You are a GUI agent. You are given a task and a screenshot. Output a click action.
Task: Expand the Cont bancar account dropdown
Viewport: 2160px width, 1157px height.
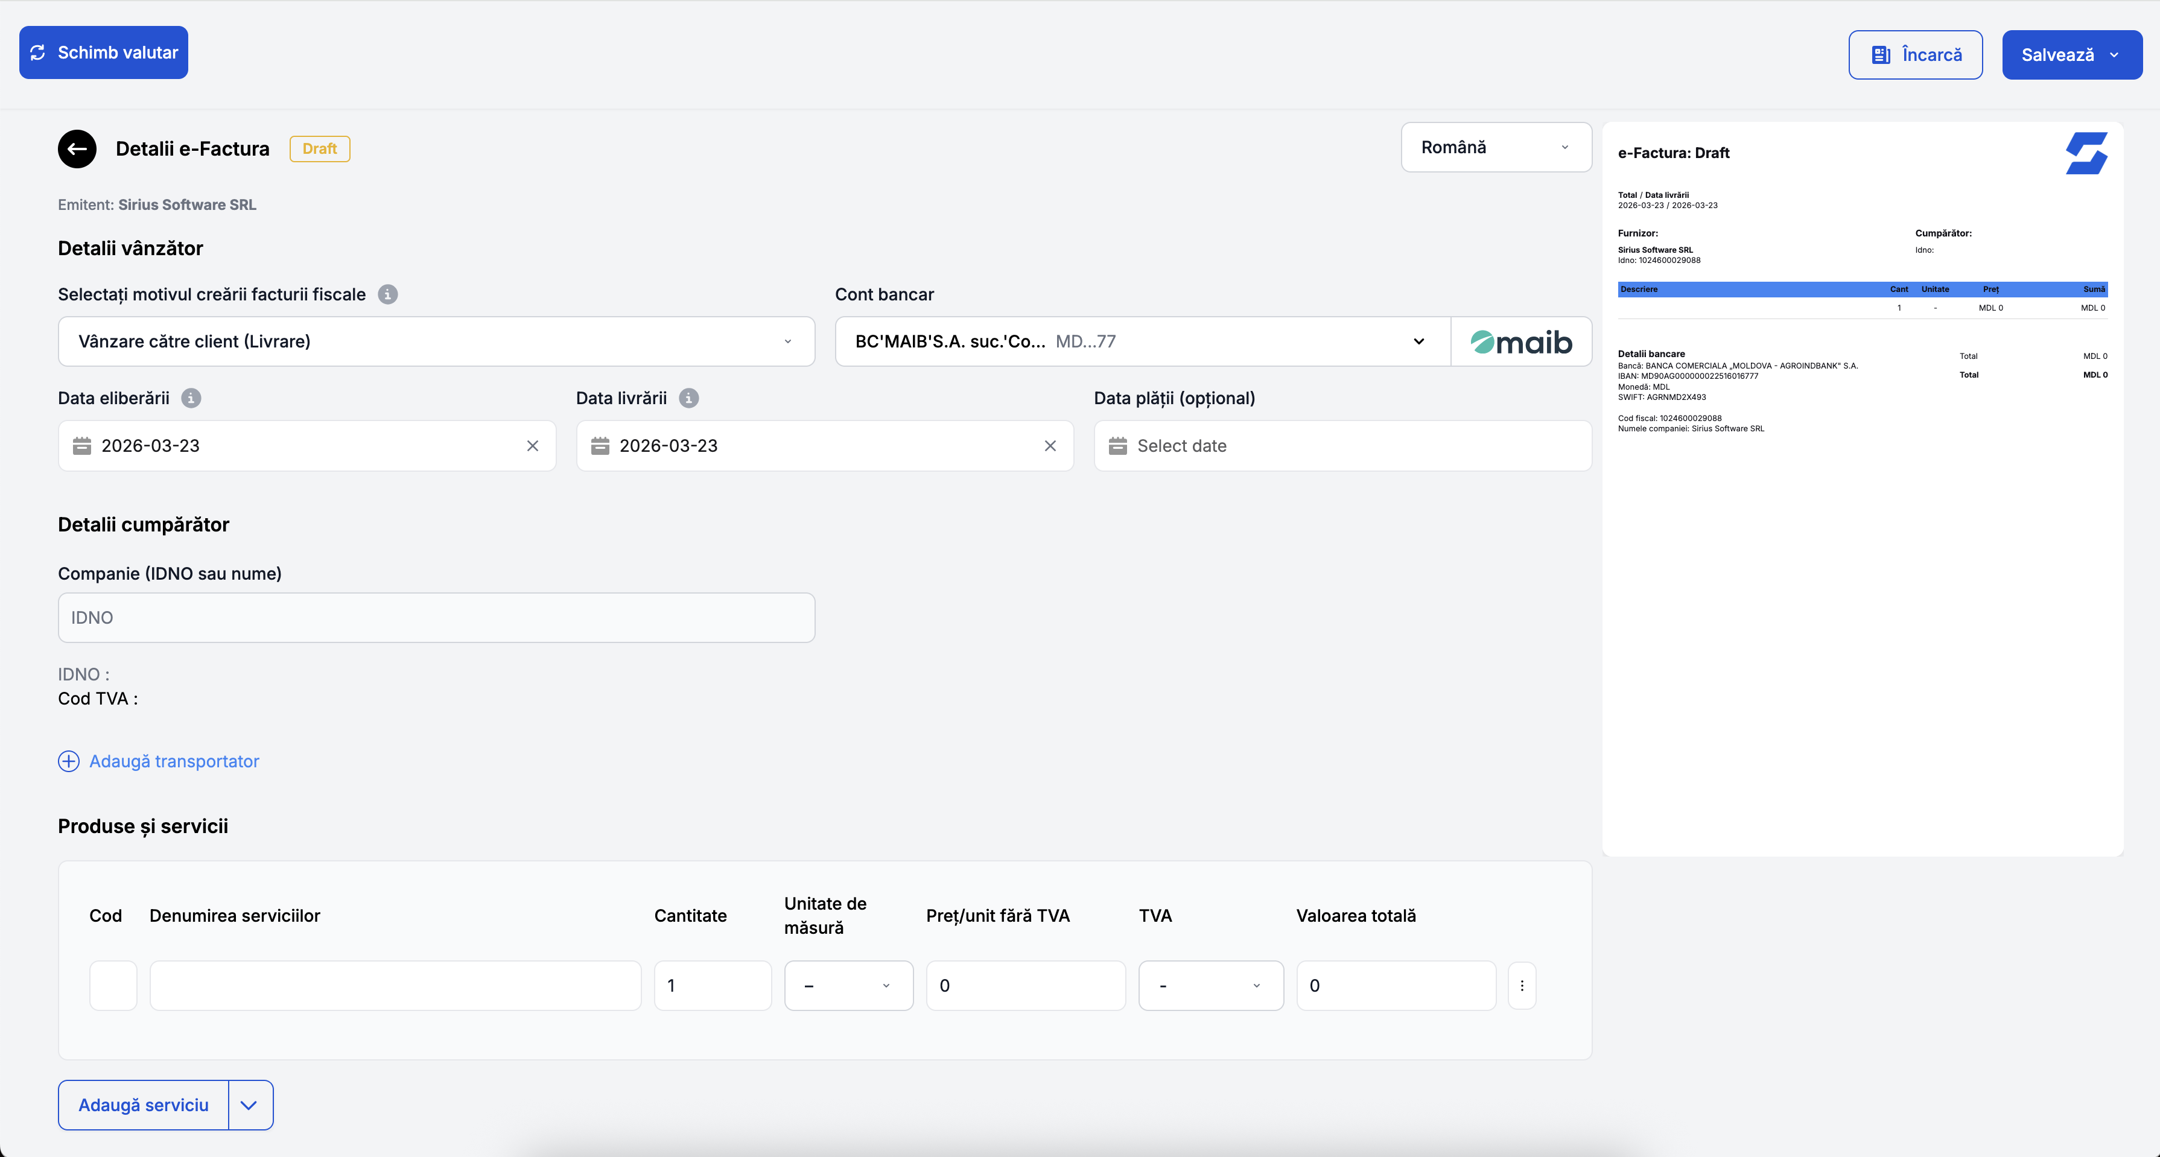click(x=1418, y=342)
